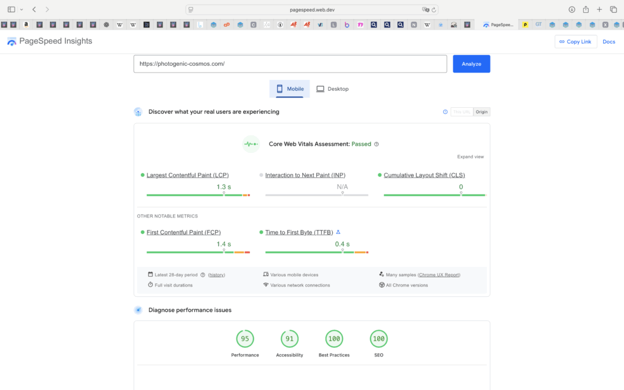Open a new tab with plus icon
The width and height of the screenshot is (624, 390).
point(600,9)
